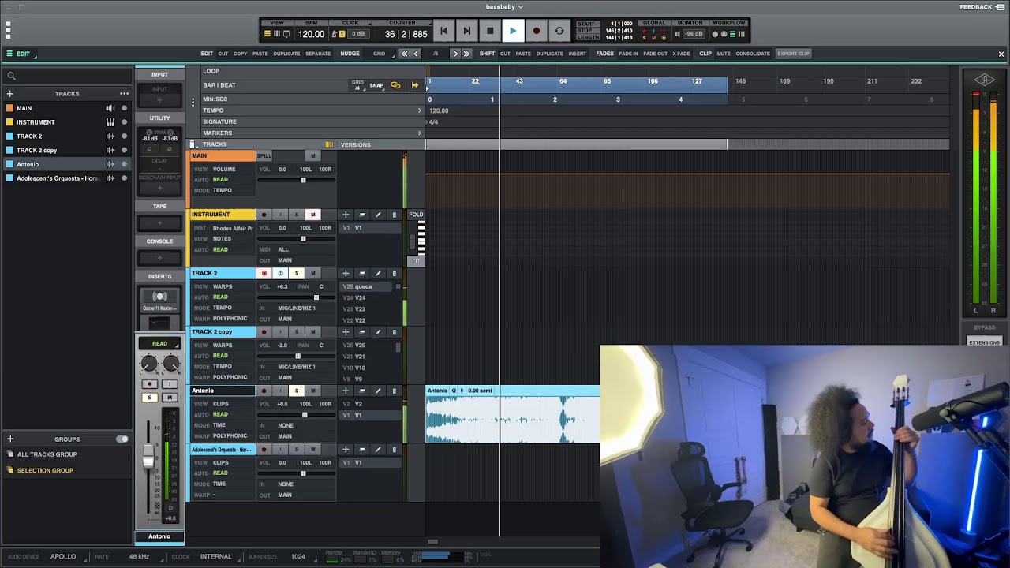Image resolution: width=1010 pixels, height=568 pixels.
Task: Delete version with trash icon on INSTRUMENT
Action: coord(395,215)
